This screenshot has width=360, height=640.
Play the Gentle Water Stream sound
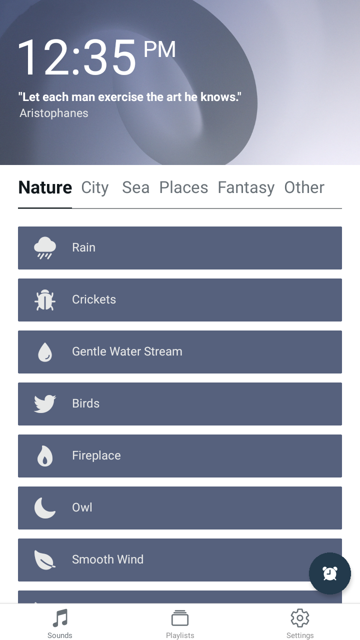(180, 352)
